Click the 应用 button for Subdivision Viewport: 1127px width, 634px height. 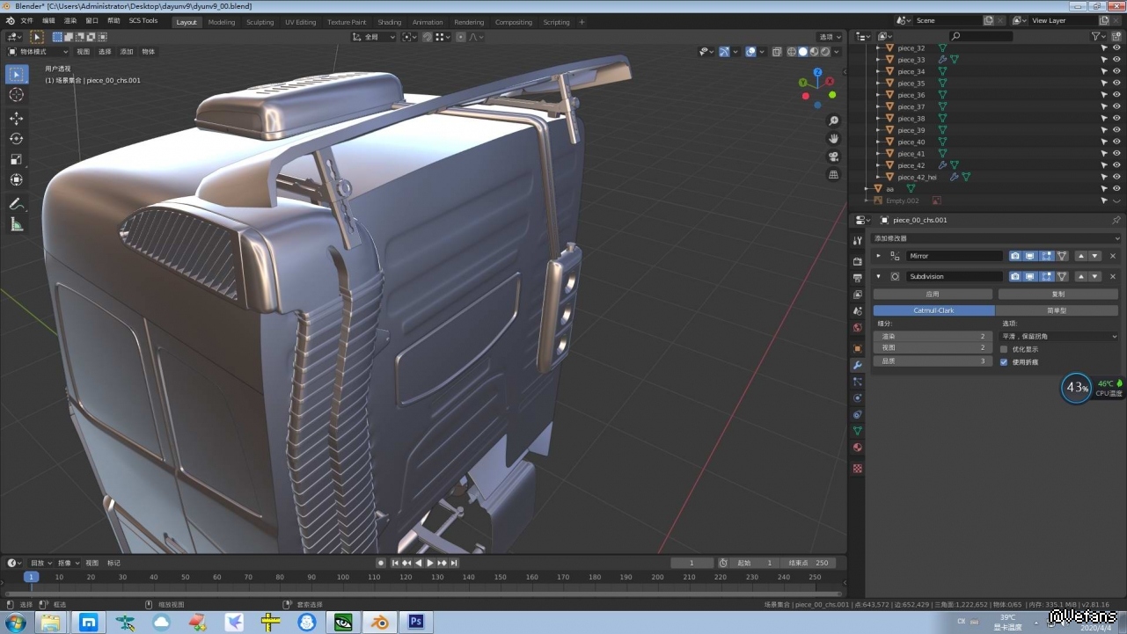[933, 294]
